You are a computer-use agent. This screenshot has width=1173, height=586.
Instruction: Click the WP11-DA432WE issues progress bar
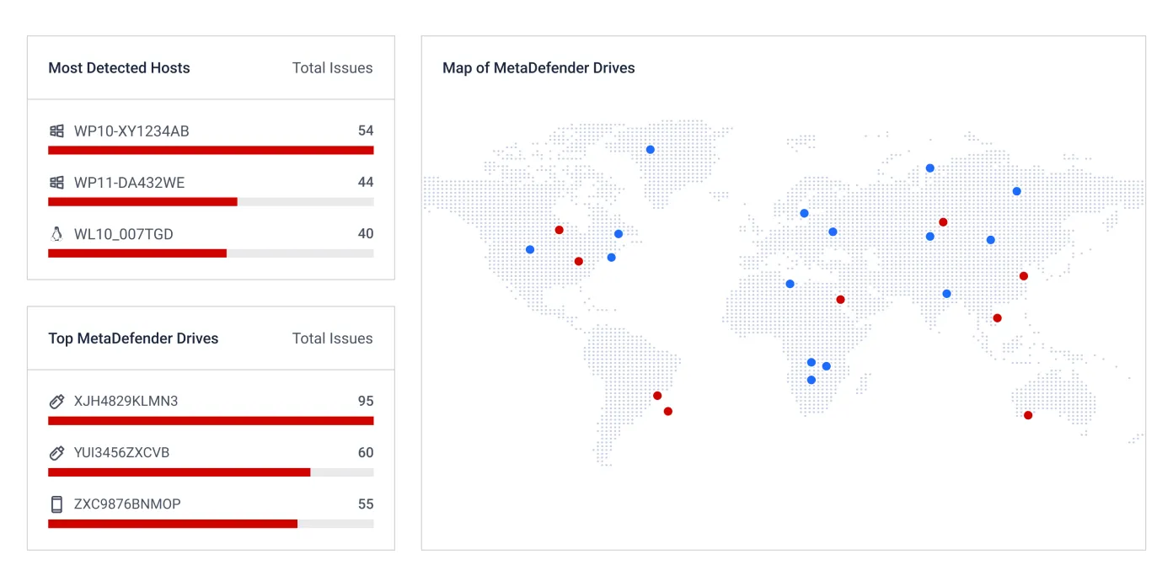(x=211, y=202)
